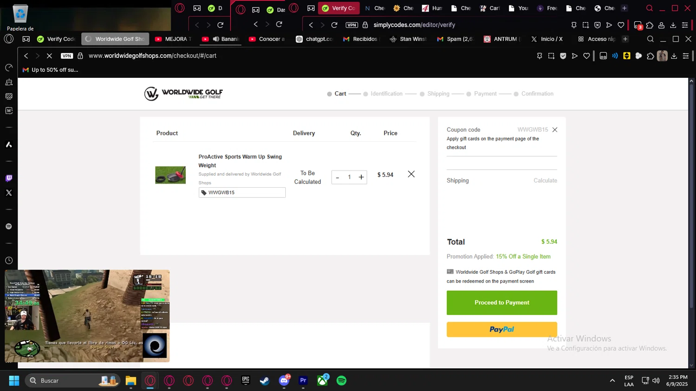Click the quantity field showing 1
This screenshot has width=696, height=391.
[349, 177]
